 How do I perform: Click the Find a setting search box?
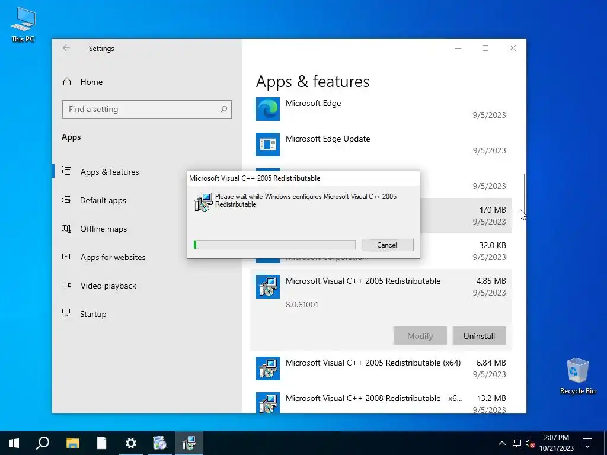(147, 110)
